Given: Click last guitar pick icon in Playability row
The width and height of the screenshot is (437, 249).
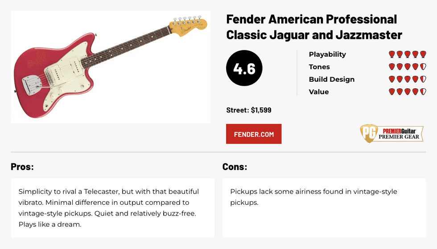Looking at the screenshot, I should (x=423, y=54).
